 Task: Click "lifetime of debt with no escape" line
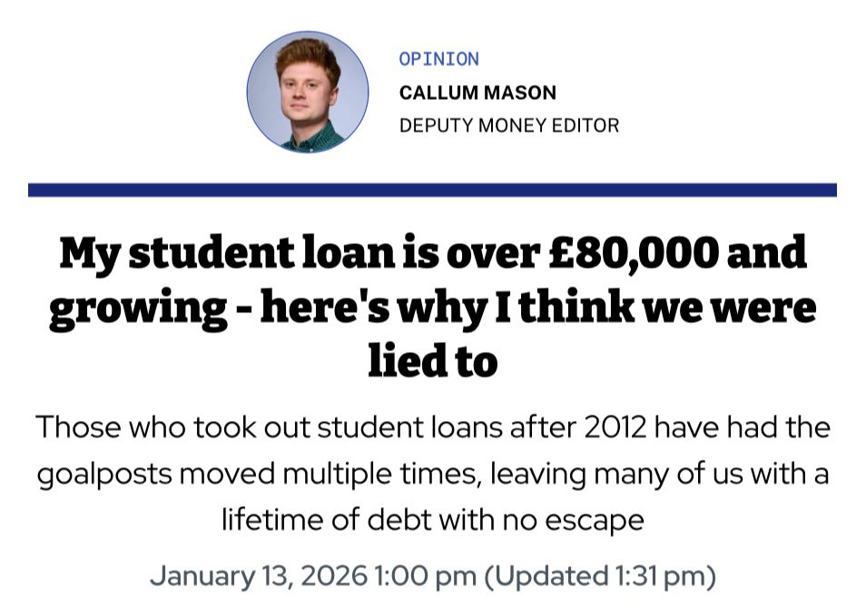tap(433, 520)
